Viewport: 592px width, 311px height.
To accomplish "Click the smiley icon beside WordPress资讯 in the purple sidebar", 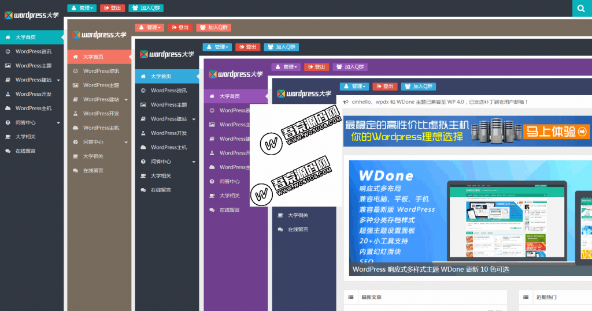I will pyautogui.click(x=212, y=110).
